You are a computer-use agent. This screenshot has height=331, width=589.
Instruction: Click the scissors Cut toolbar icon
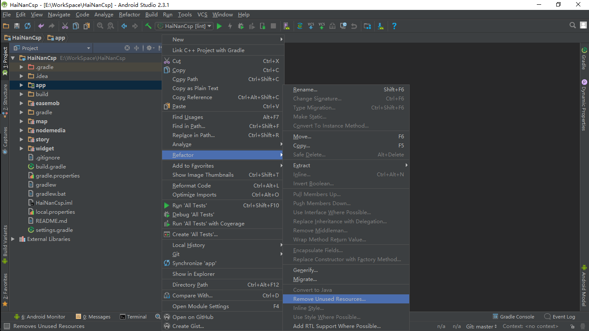pos(65,26)
